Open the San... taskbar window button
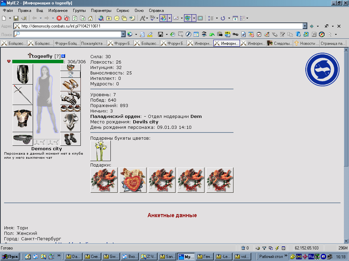 (x=168, y=257)
